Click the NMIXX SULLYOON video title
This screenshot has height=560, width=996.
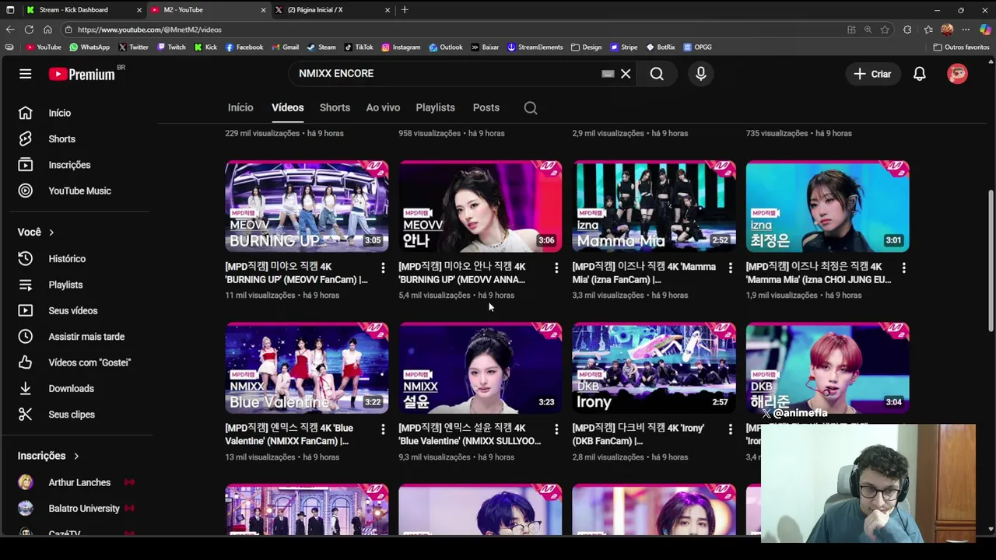[470, 435]
